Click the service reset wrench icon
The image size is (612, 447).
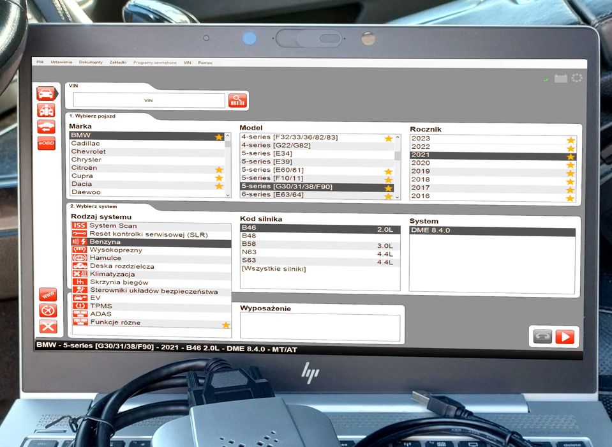[x=79, y=234]
